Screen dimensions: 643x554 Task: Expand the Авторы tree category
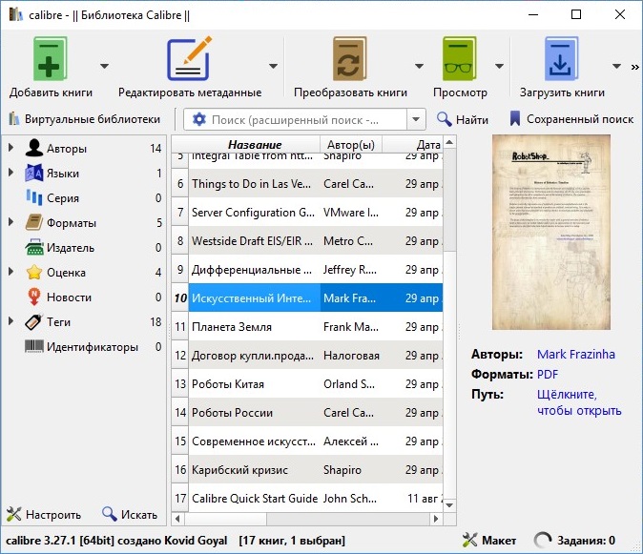coord(11,148)
